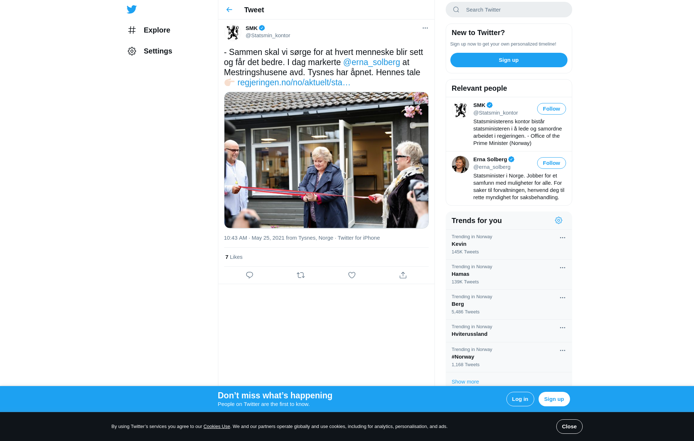Like the tweet with heart icon
The image size is (694, 441).
coord(352,275)
